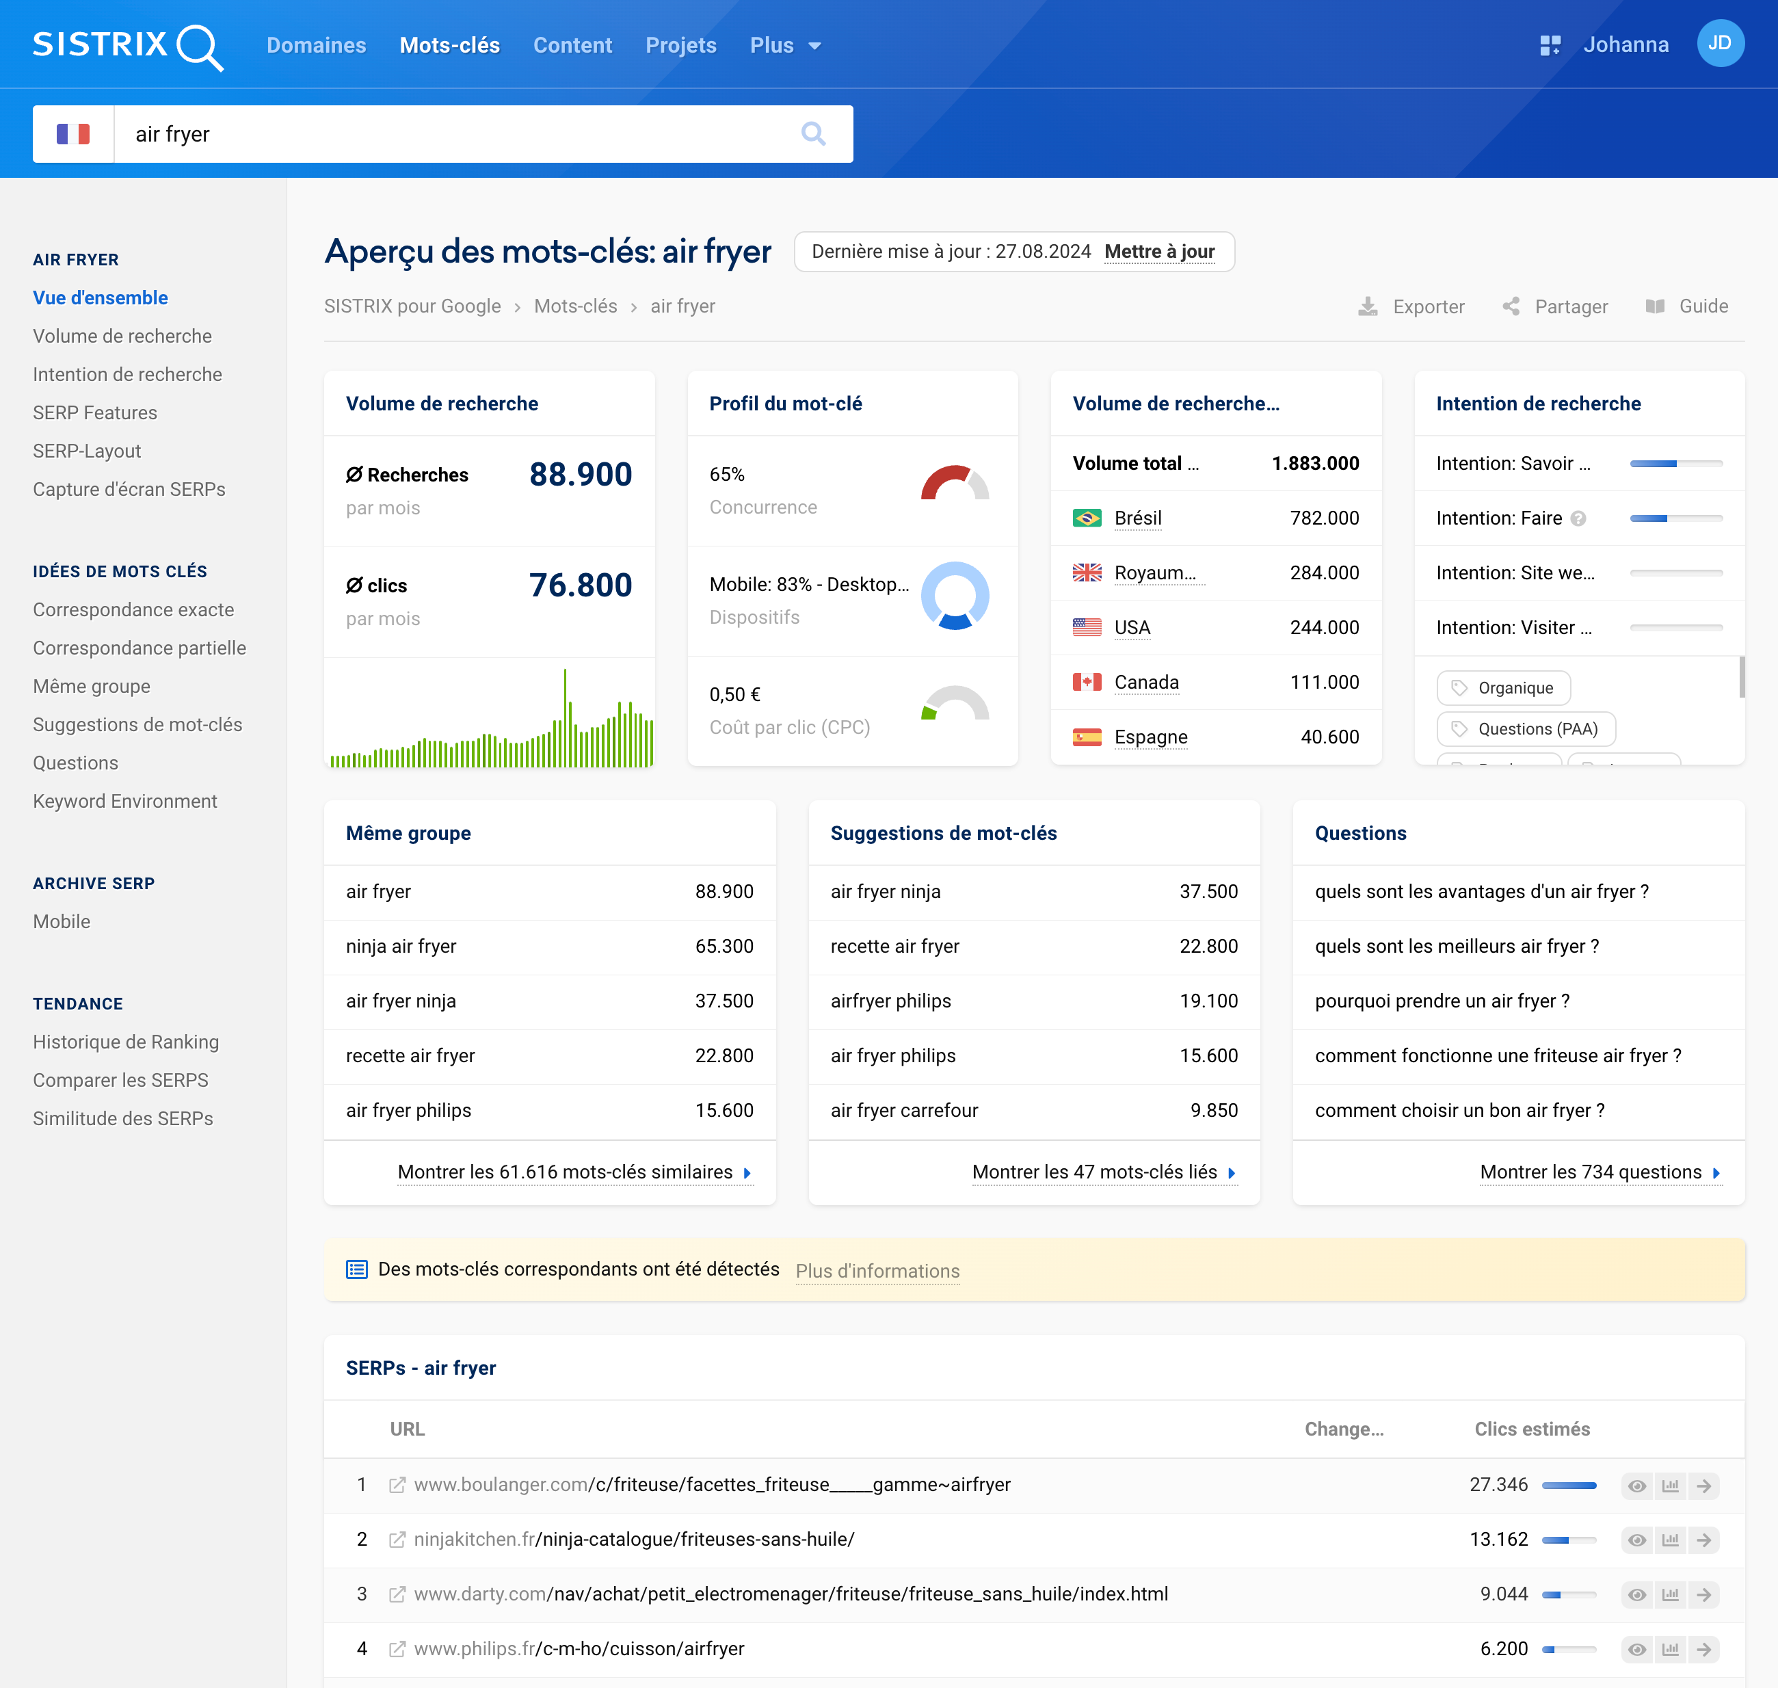Screen dimensions: 1778x1688
Task: Expand 'Montrer les 734 questions'
Action: click(x=1601, y=1172)
